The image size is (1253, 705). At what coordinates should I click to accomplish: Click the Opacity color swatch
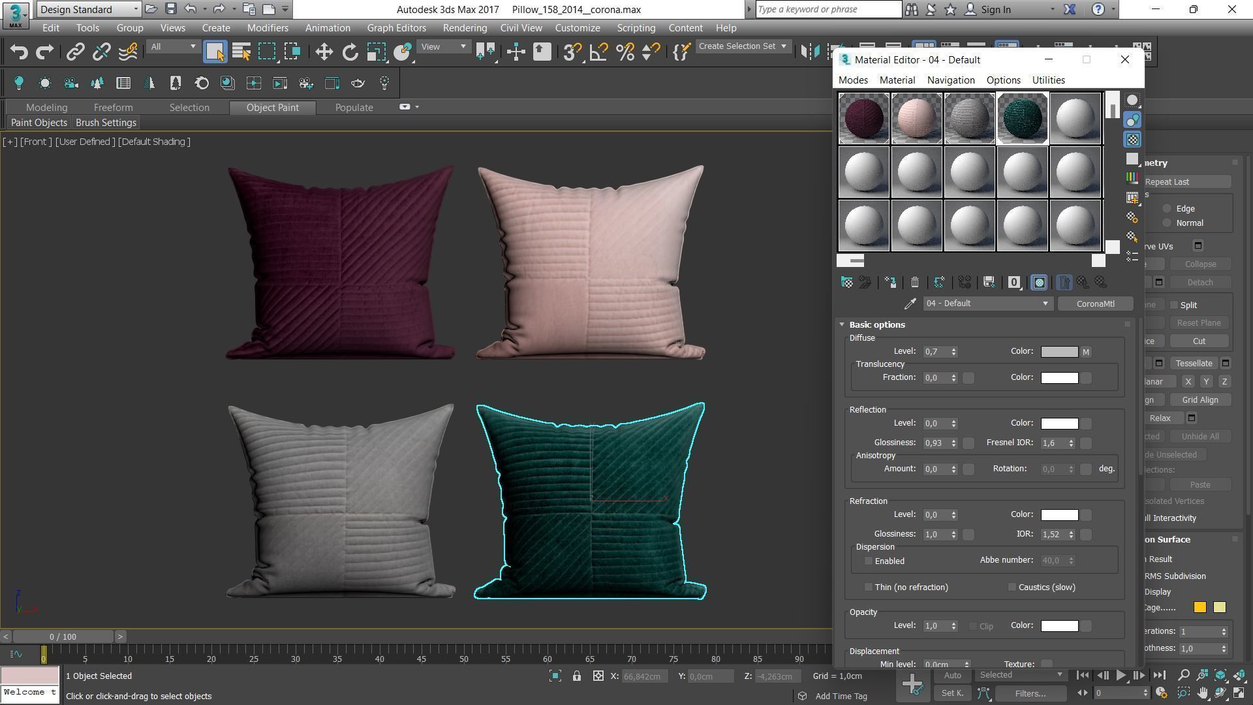click(1059, 626)
